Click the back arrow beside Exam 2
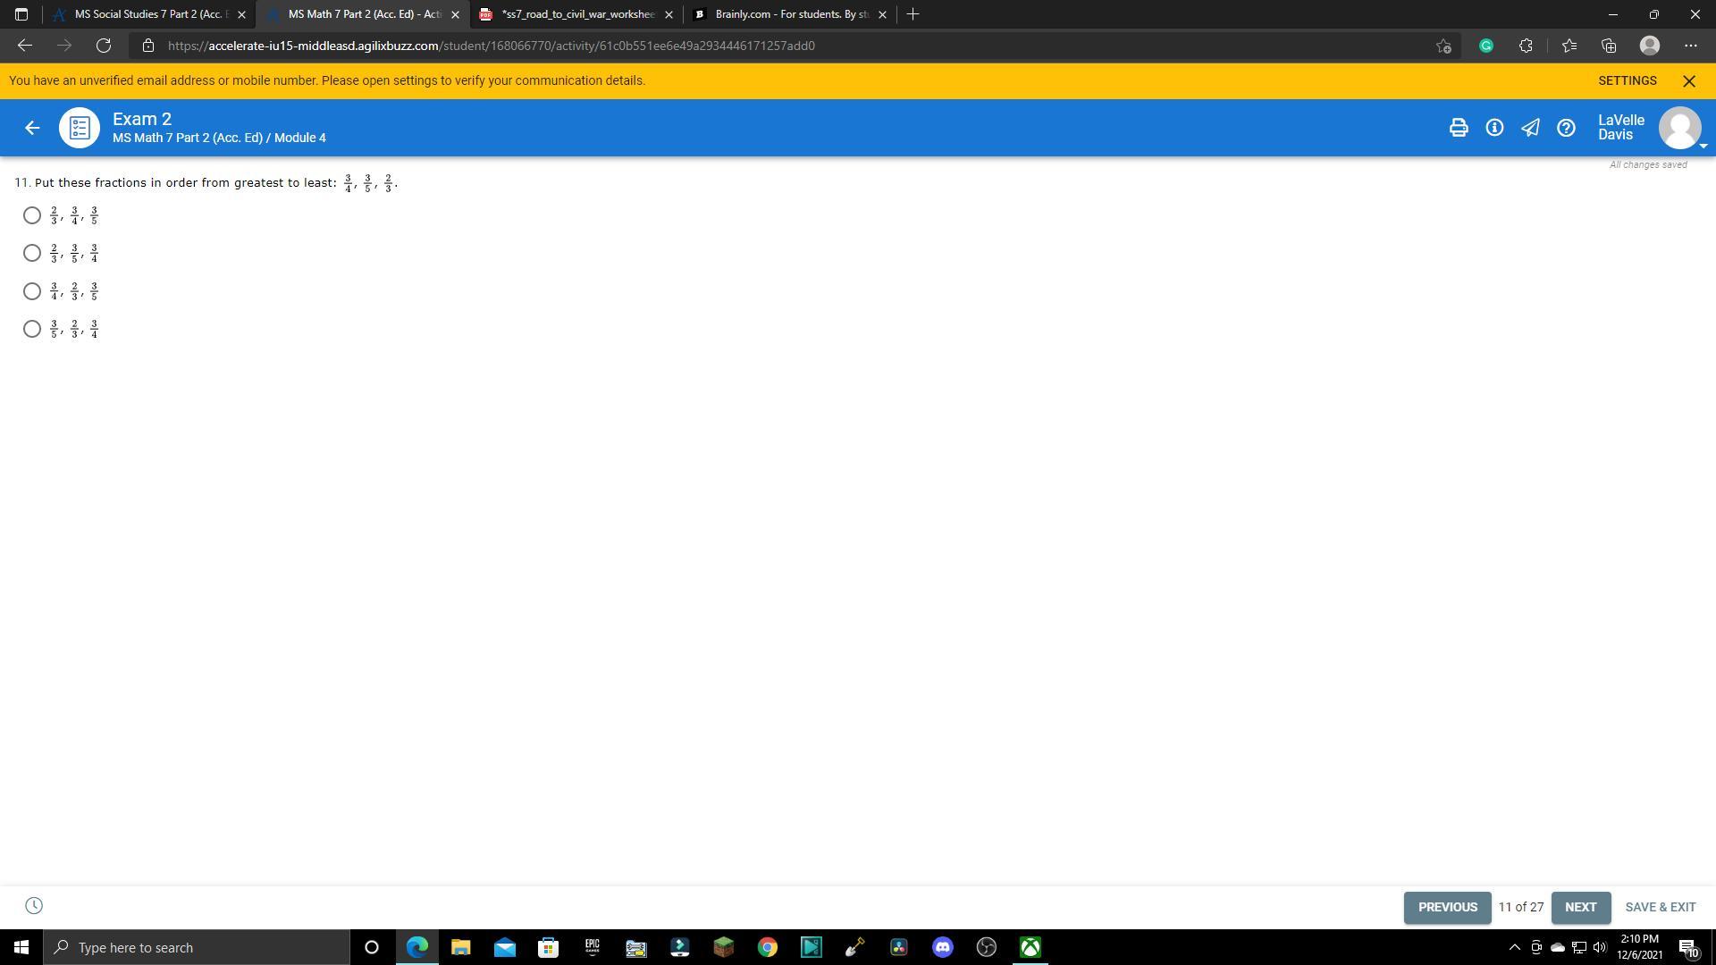1716x965 pixels. [32, 128]
